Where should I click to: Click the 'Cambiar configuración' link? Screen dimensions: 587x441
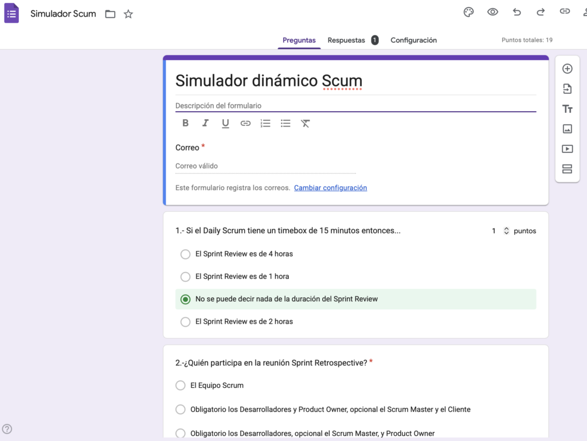pos(330,188)
